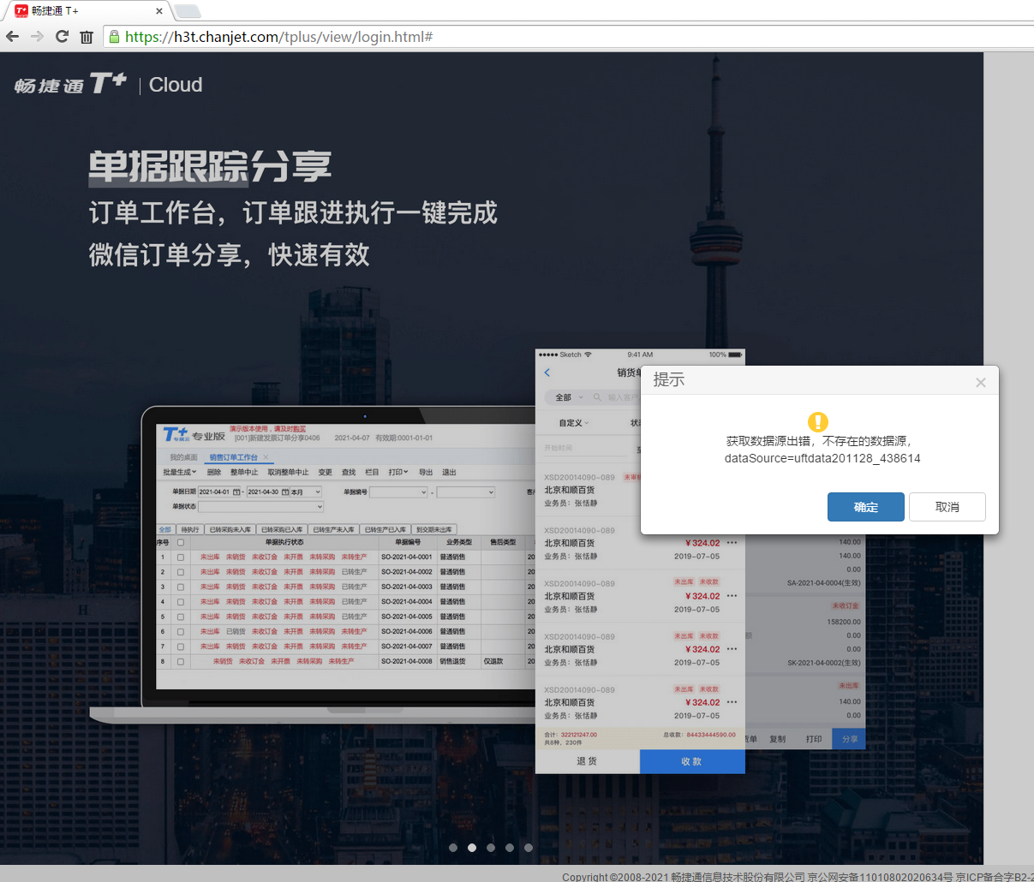Click the 畅捷通 T+ Cloud logo
Viewport: 1034px width, 882px height.
tap(109, 84)
